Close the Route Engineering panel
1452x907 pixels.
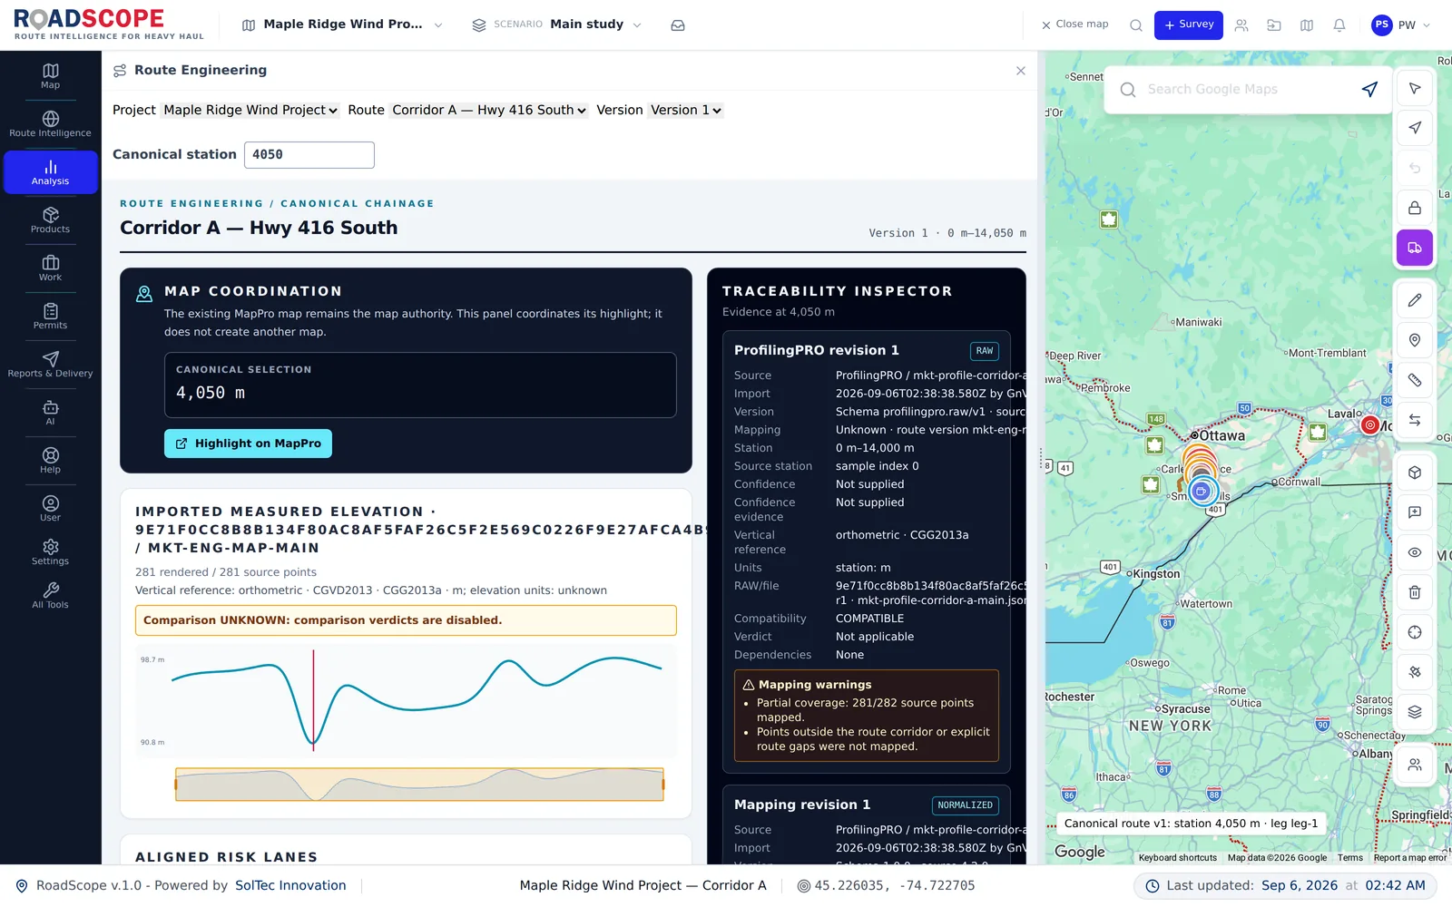pyautogui.click(x=1021, y=71)
